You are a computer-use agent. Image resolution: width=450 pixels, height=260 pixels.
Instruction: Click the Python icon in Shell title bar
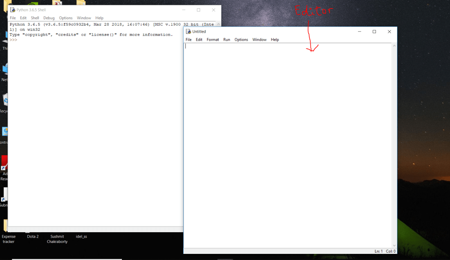(13, 10)
